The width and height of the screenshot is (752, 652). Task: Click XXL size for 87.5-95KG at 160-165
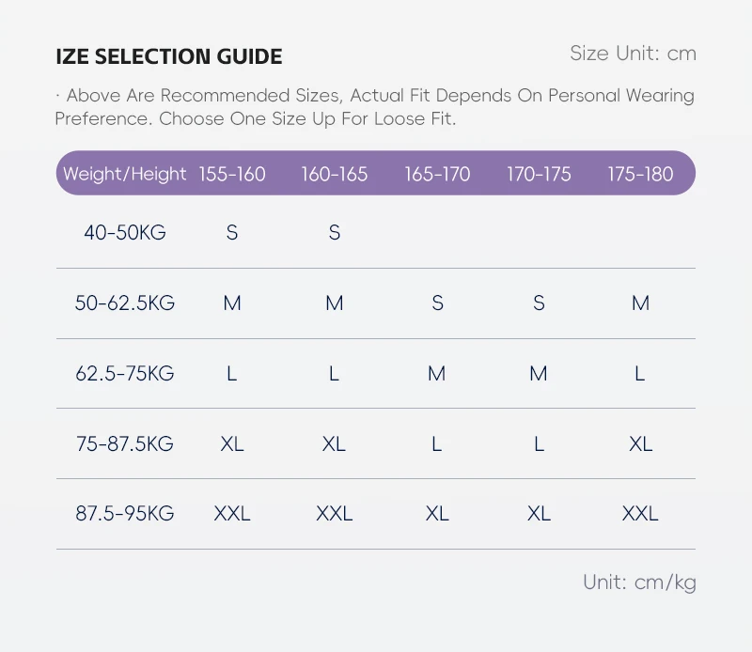tap(335, 514)
